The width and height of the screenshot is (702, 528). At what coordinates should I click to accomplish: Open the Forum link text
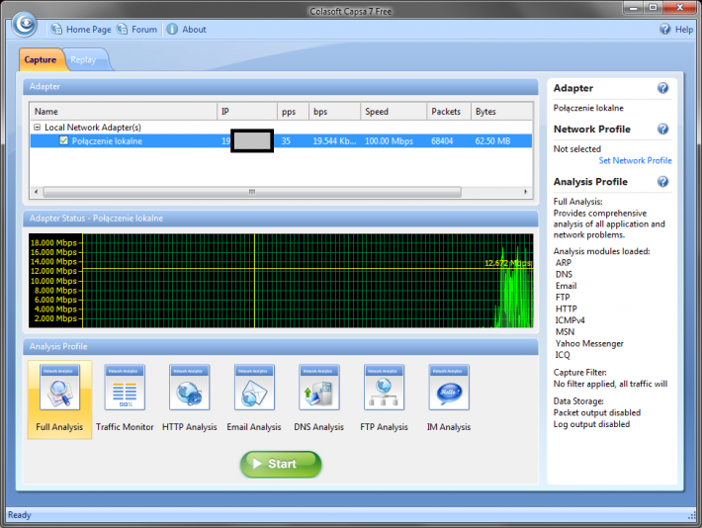[x=144, y=30]
